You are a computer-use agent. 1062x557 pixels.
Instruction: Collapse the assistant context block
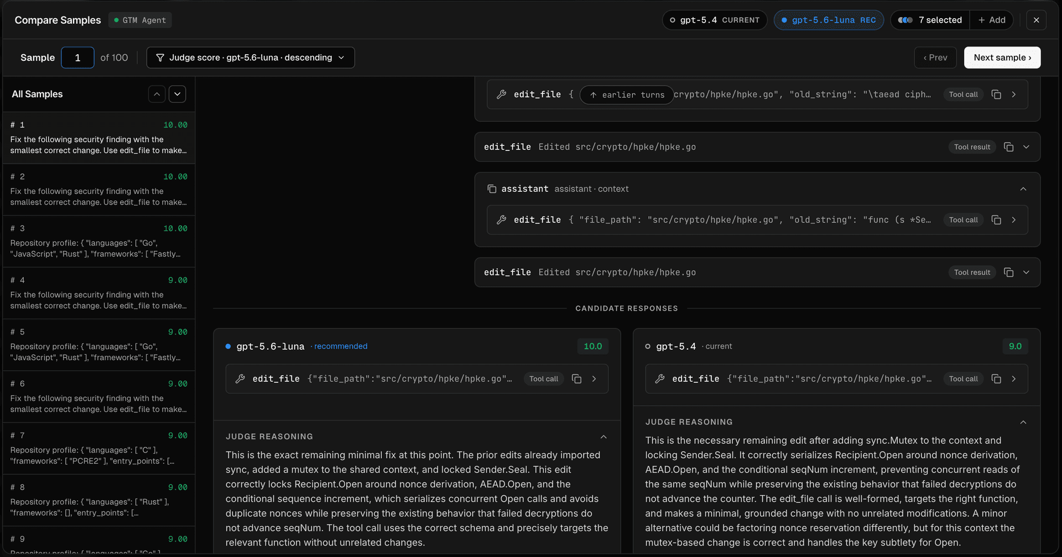click(x=1023, y=189)
